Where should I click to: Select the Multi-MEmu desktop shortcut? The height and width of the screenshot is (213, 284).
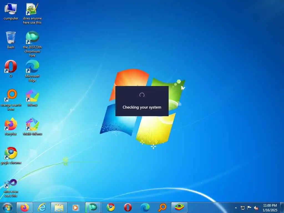[x=32, y=126]
